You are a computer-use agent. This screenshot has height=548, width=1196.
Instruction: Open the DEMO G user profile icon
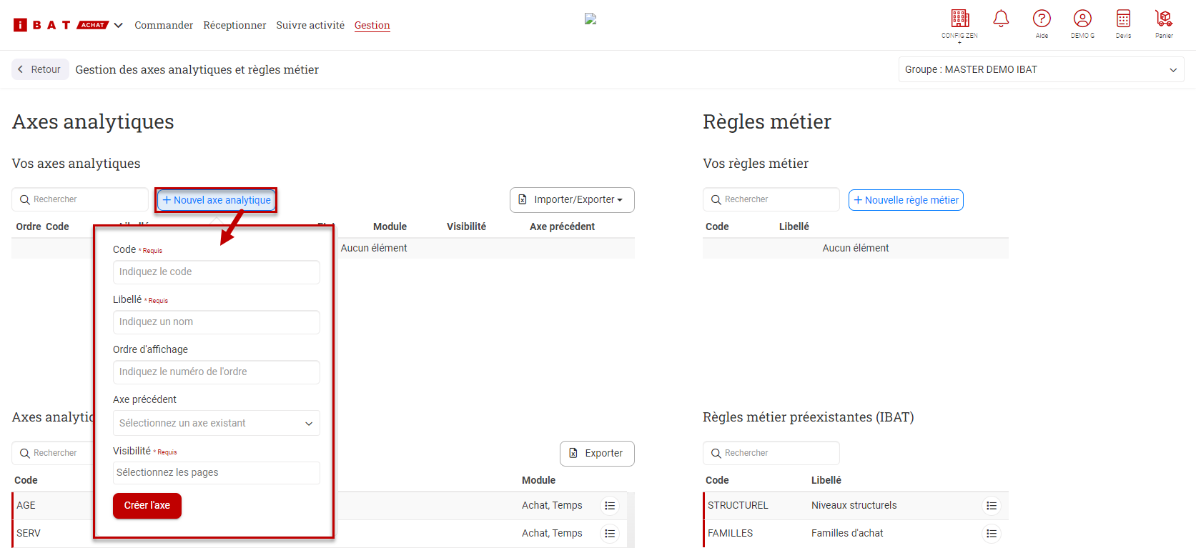[1082, 19]
